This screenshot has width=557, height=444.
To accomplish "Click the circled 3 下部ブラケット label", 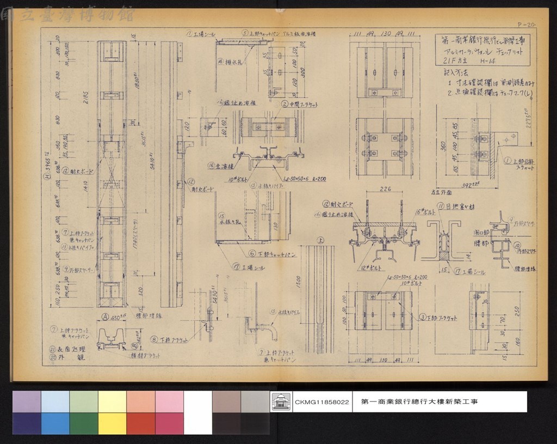I will [437, 318].
